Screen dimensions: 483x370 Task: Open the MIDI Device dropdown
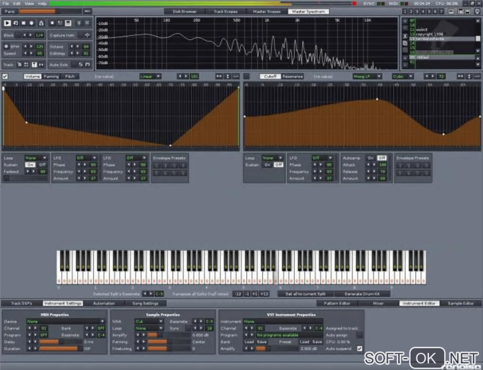[x=66, y=322]
